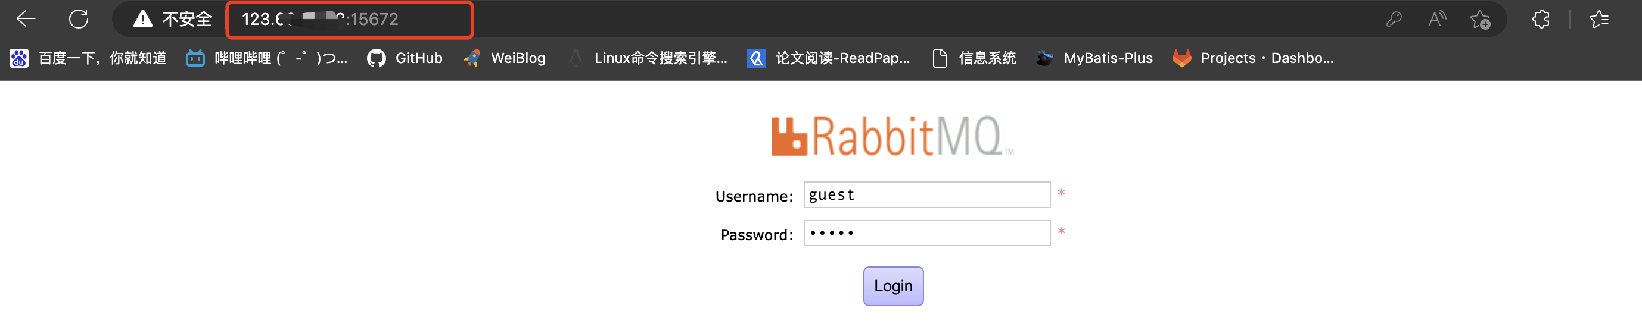Viewport: 1642px width, 327px height.
Task: Open the Bilibili bookmark
Action: point(266,58)
